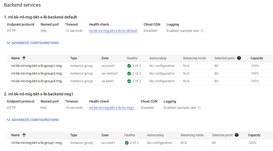The height and width of the screenshot is (151, 273).
Task: Click the Healthy column header in first table
Action: click(x=132, y=58)
